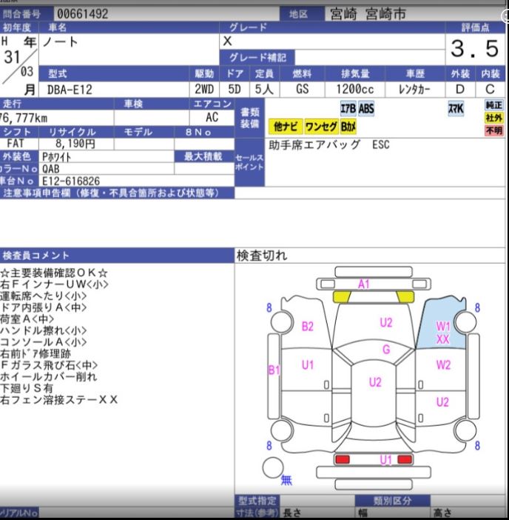Click the A1 mark on front bumper
Viewport: 509px width, 520px height.
[x=363, y=284]
